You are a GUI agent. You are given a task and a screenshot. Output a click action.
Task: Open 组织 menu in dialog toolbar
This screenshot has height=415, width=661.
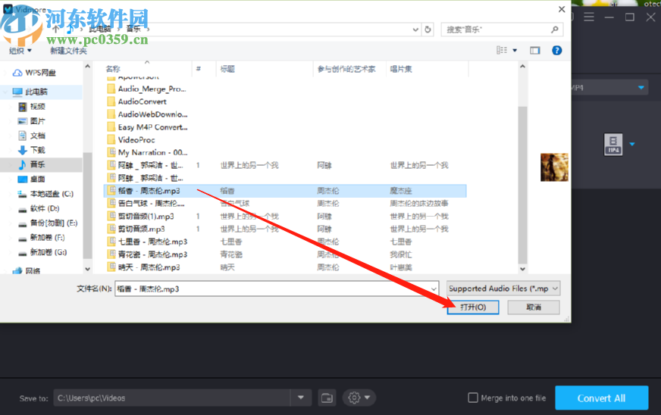20,51
